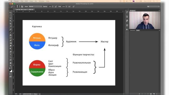Viewport: 169px width, 95px height.
Task: Open Navigator panel flyout menu
Action: click(x=159, y=11)
